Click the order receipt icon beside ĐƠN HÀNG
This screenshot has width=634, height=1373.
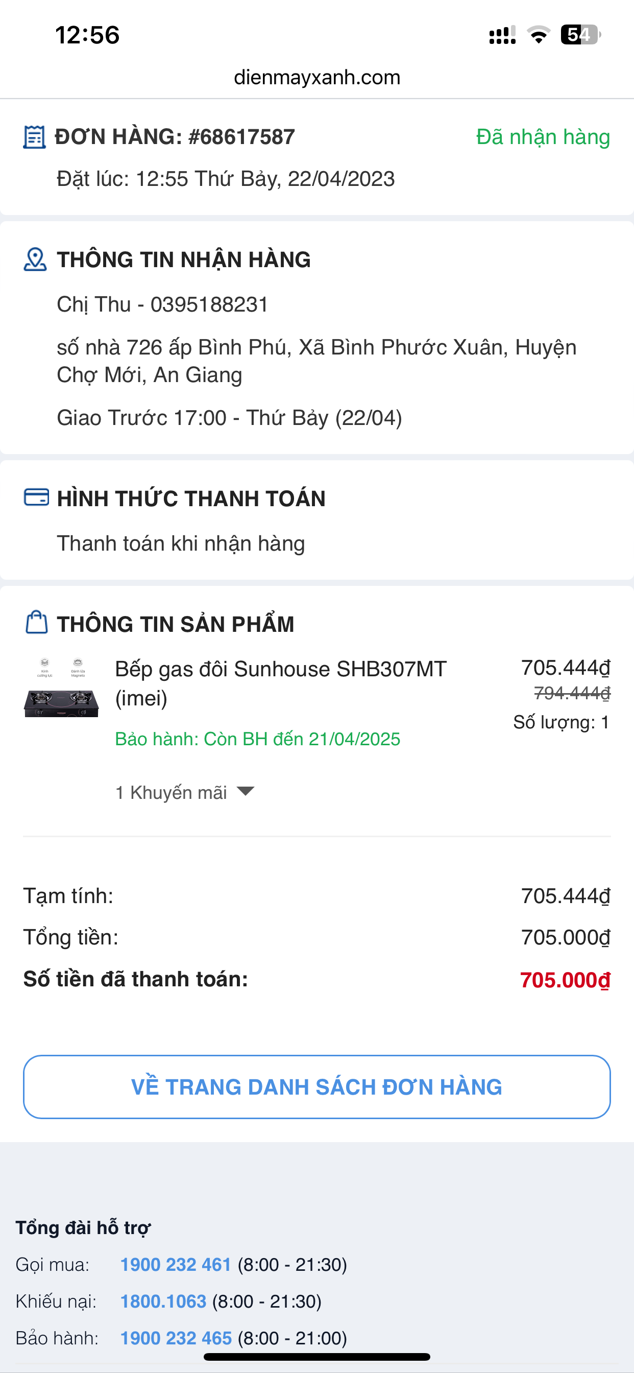[x=34, y=137]
